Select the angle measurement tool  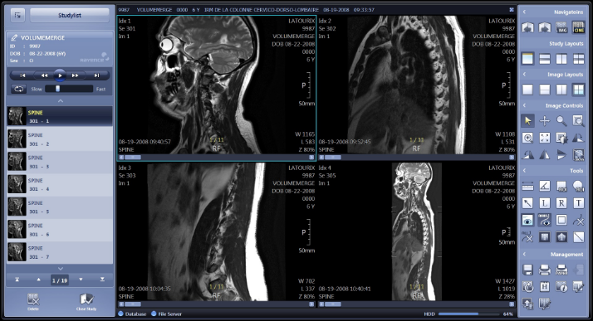[545, 186]
